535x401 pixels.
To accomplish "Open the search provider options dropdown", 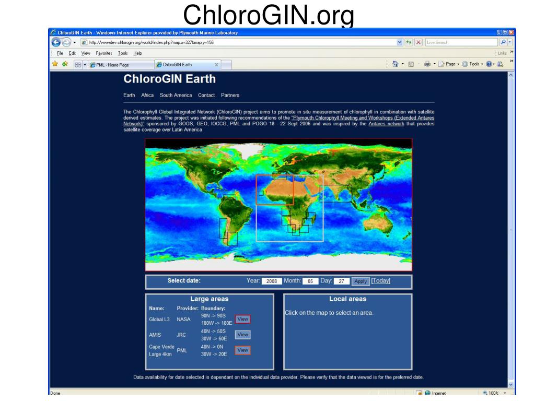I will [510, 42].
